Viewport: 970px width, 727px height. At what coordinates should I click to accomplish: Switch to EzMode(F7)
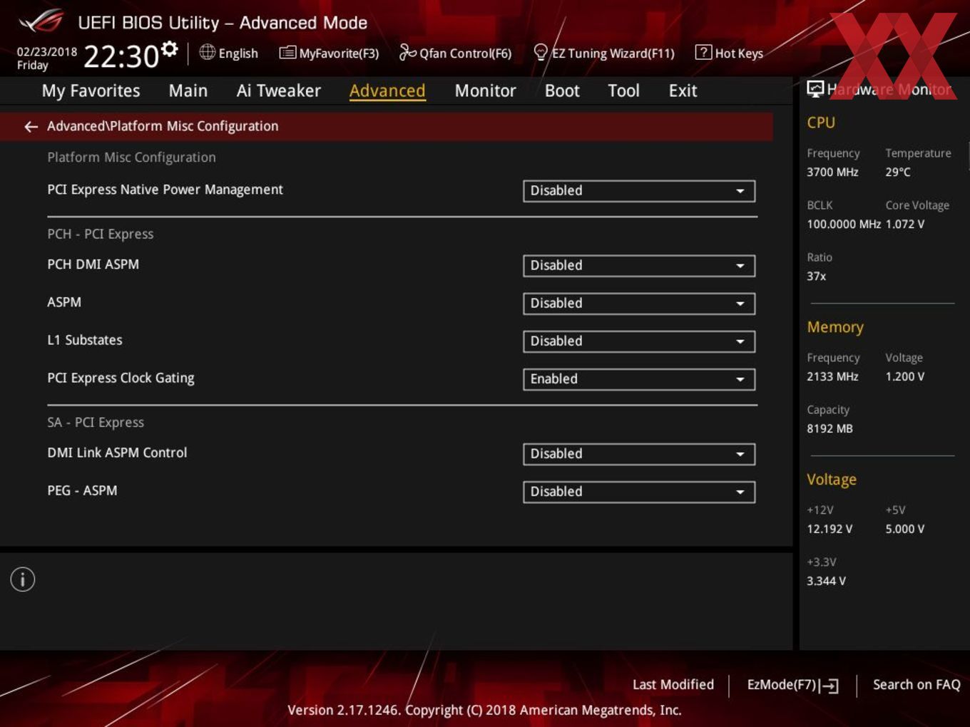tap(792, 685)
